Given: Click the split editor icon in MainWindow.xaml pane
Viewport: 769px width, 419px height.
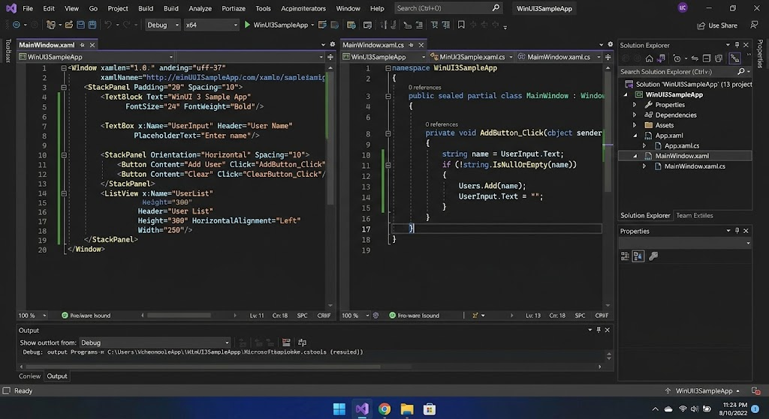Looking at the screenshot, I should coord(330,57).
